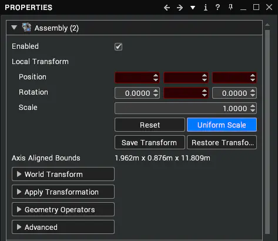Screen dimensions: 278x241
Task: Click the Save Transform button
Action: [150, 142]
